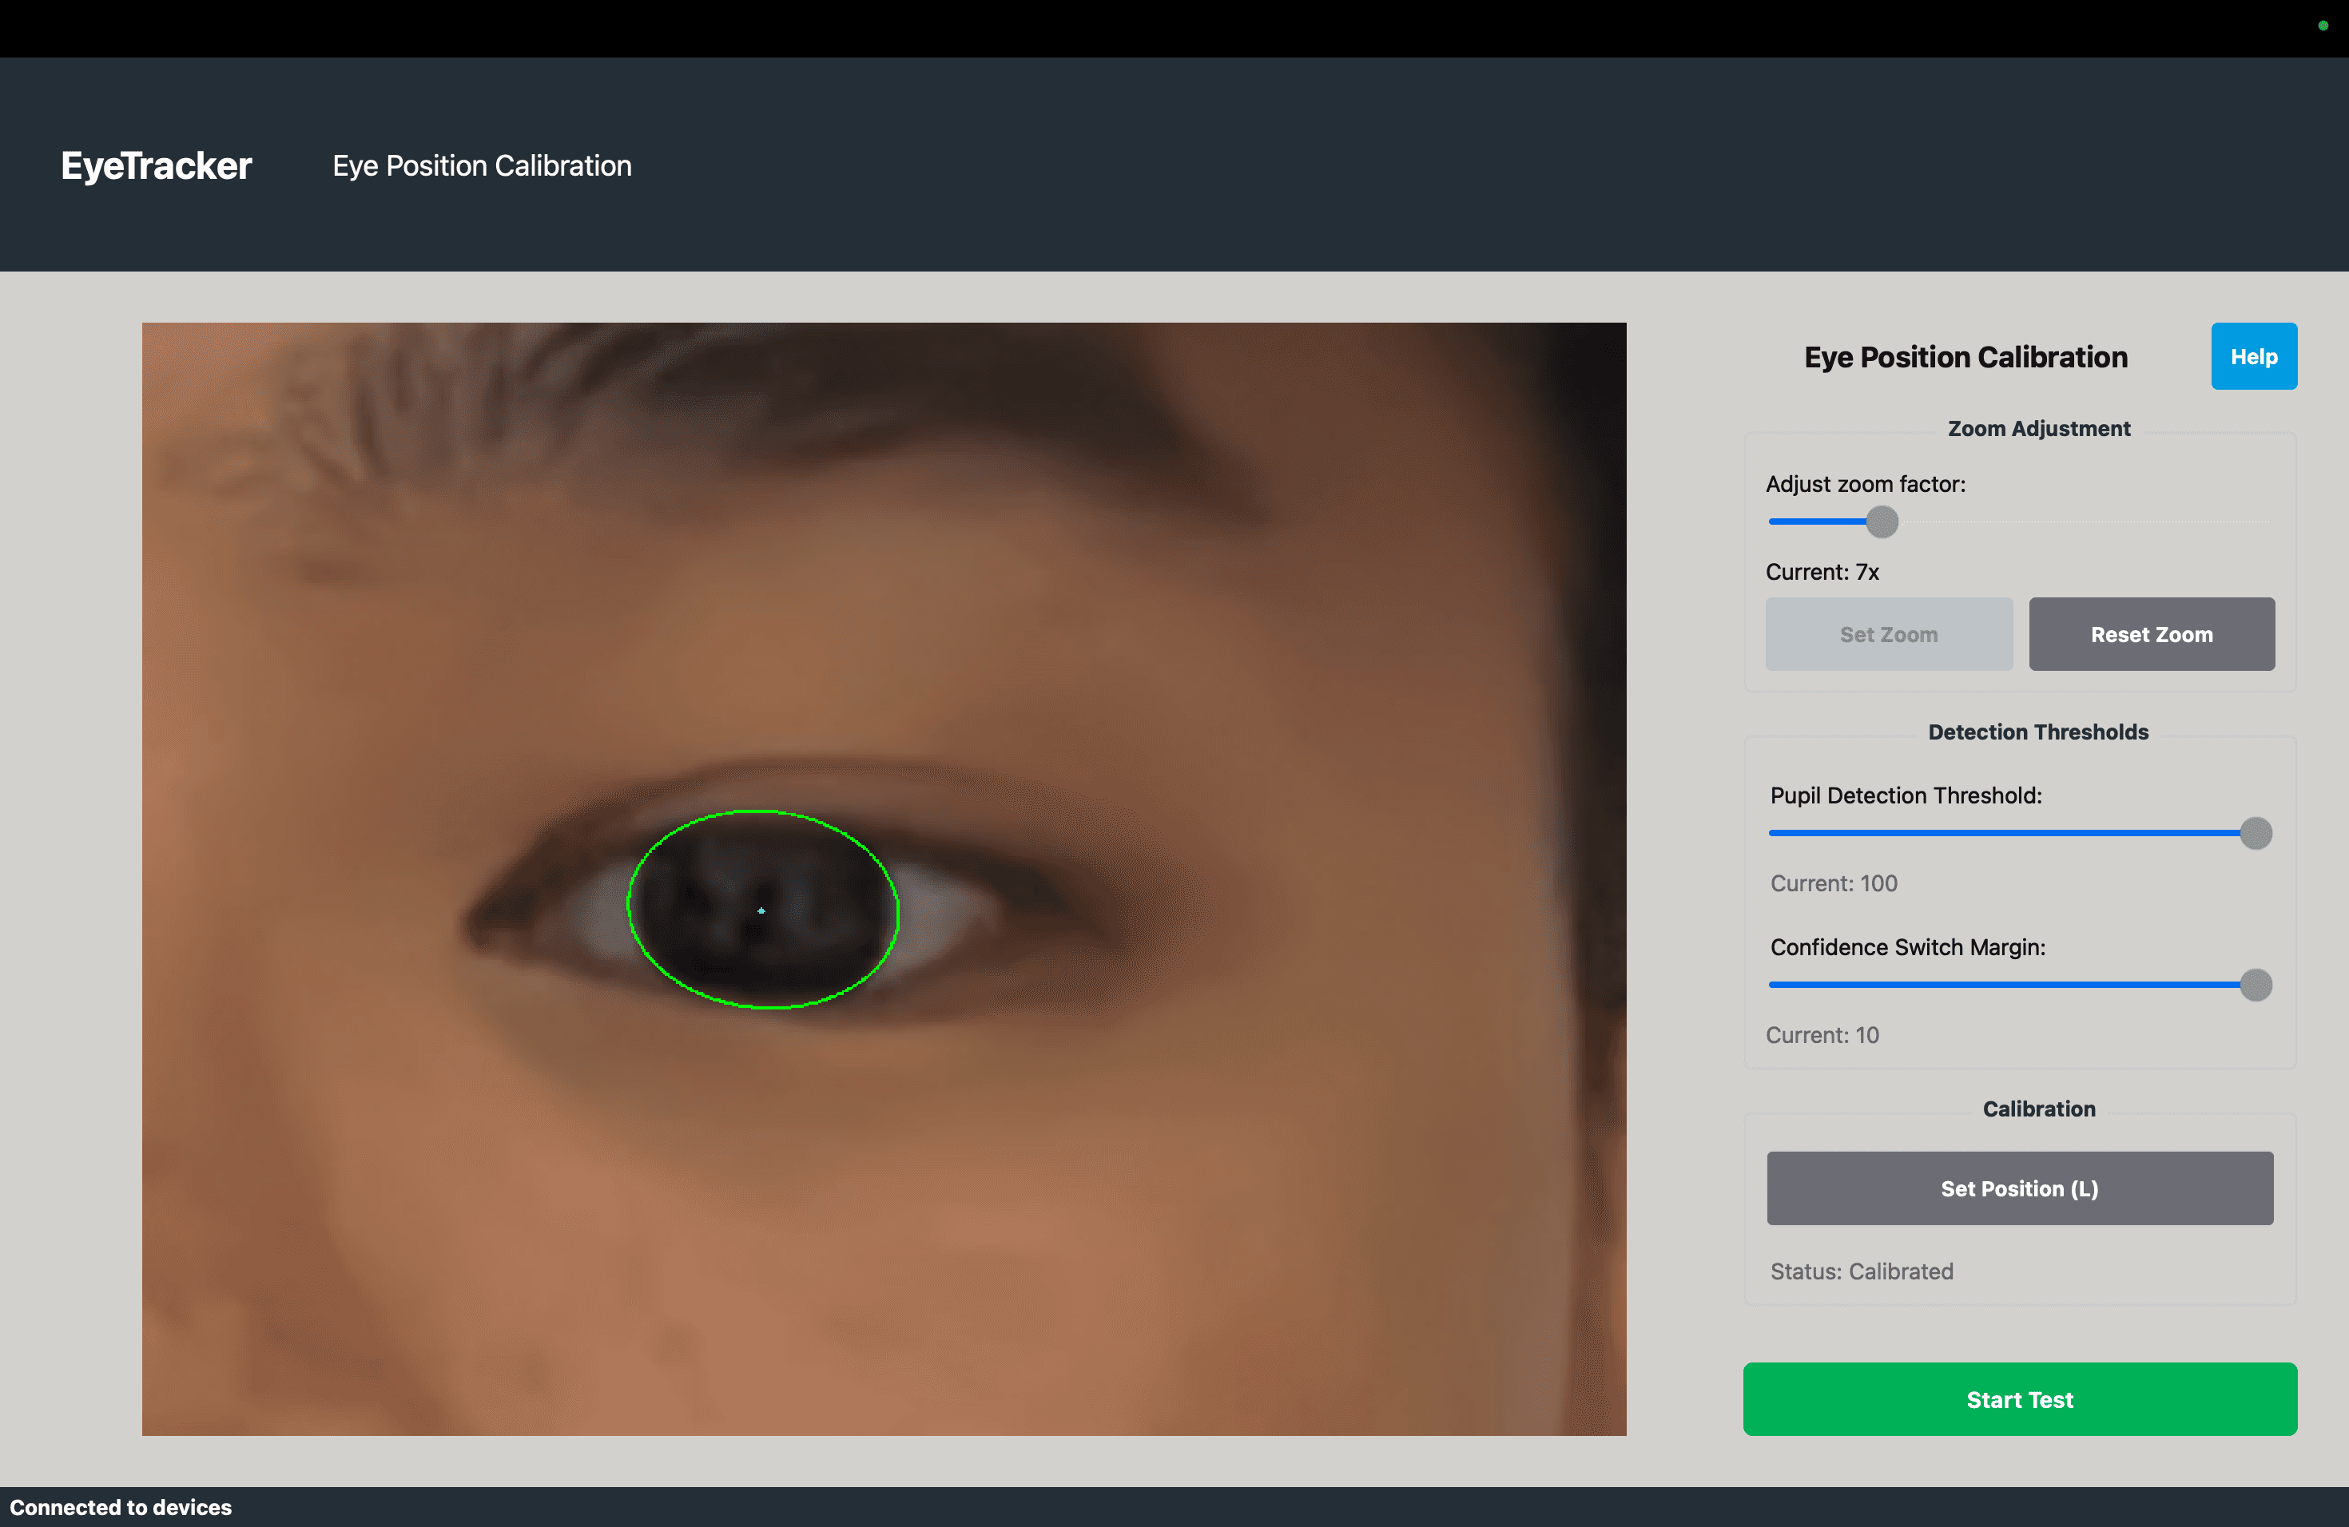Start the test with green button

[x=2019, y=1398]
